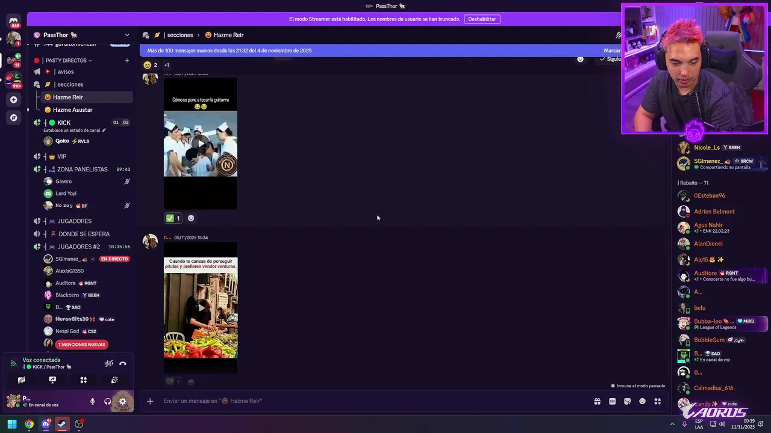Viewport: 771px width, 433px height.
Task: Click user Lord Yoyi in voice channel
Action: tap(66, 194)
